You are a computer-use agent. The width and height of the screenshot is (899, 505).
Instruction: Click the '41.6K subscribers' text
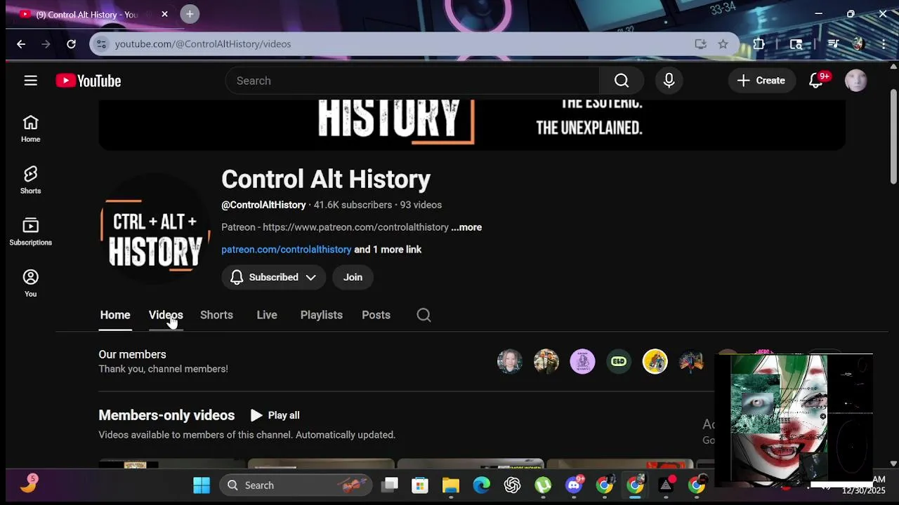353,205
